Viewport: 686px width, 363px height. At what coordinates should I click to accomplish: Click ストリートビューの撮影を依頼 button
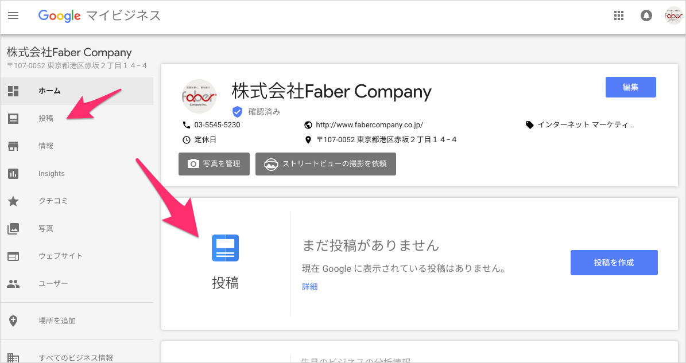325,164
